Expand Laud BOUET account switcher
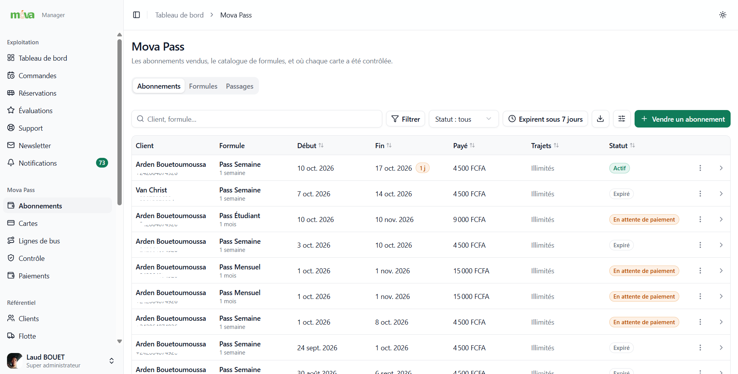This screenshot has width=738, height=374. pyautogui.click(x=111, y=361)
